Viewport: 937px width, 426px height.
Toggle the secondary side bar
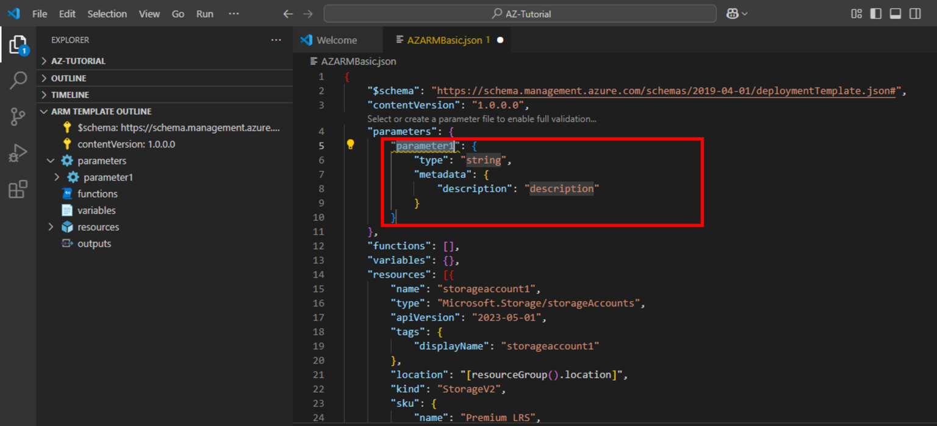[x=915, y=13]
